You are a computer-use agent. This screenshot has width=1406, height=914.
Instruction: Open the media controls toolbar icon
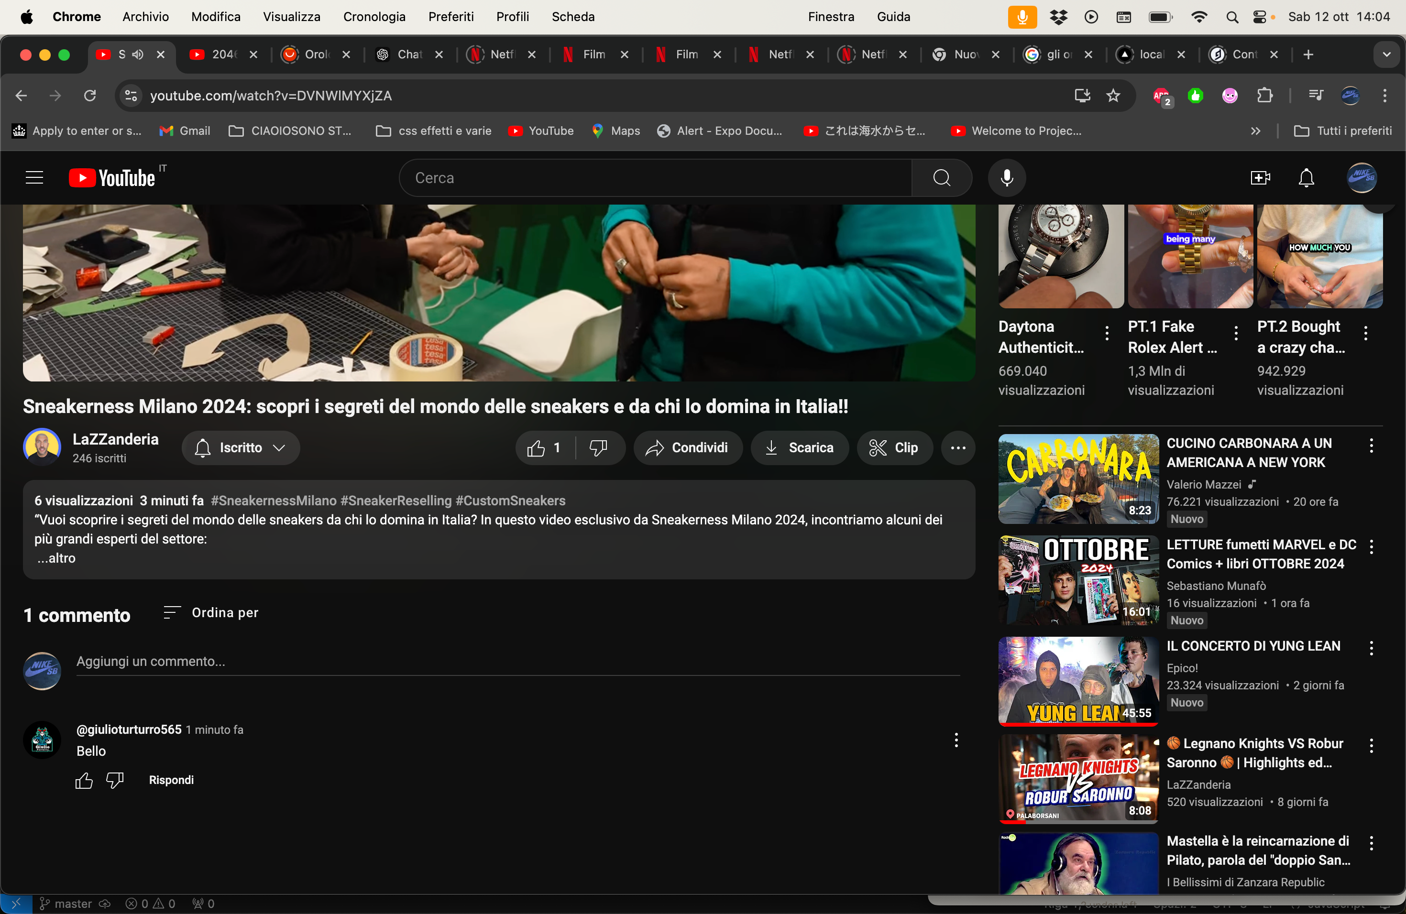[x=1316, y=96]
